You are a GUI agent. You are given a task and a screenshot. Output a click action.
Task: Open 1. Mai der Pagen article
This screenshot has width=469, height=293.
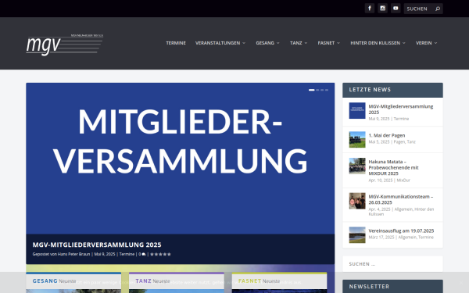click(387, 135)
